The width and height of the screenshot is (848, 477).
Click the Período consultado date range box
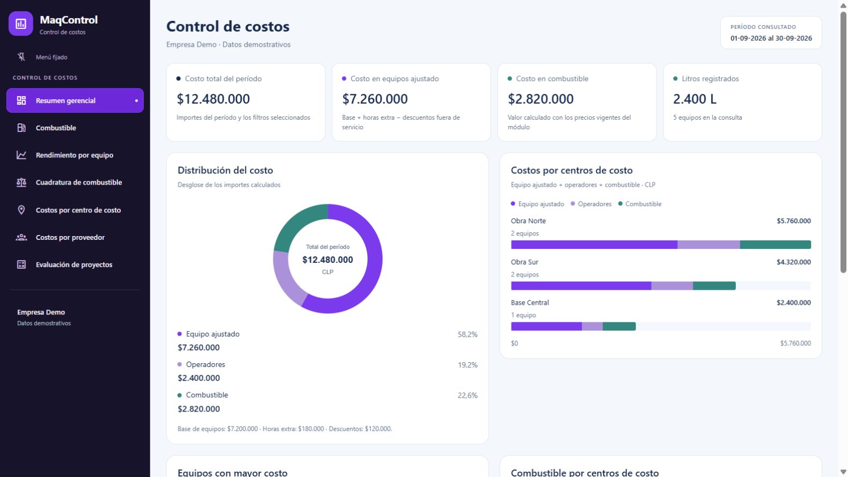pyautogui.click(x=771, y=33)
